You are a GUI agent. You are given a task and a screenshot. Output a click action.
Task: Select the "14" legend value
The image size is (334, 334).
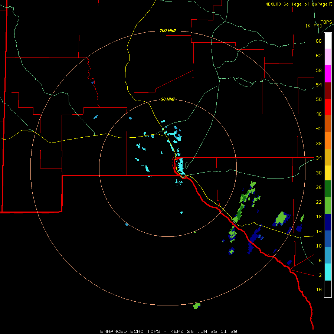coord(319,231)
